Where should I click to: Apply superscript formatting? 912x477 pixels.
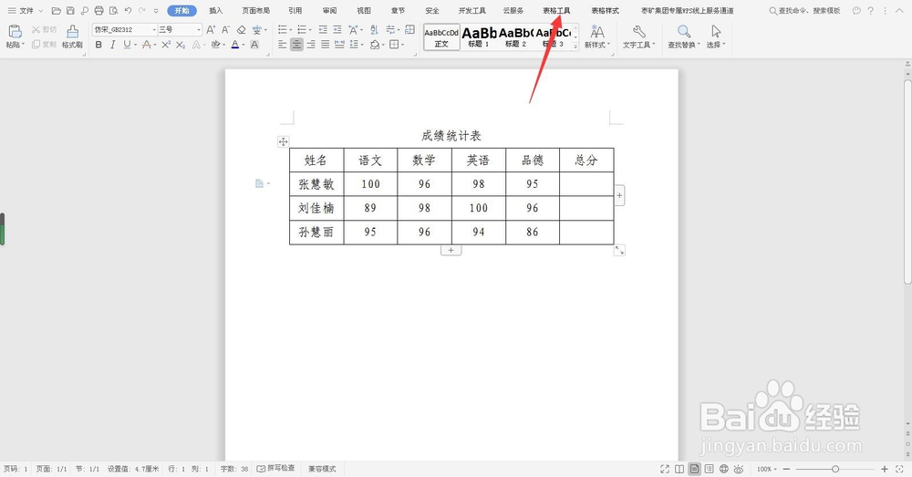(166, 45)
